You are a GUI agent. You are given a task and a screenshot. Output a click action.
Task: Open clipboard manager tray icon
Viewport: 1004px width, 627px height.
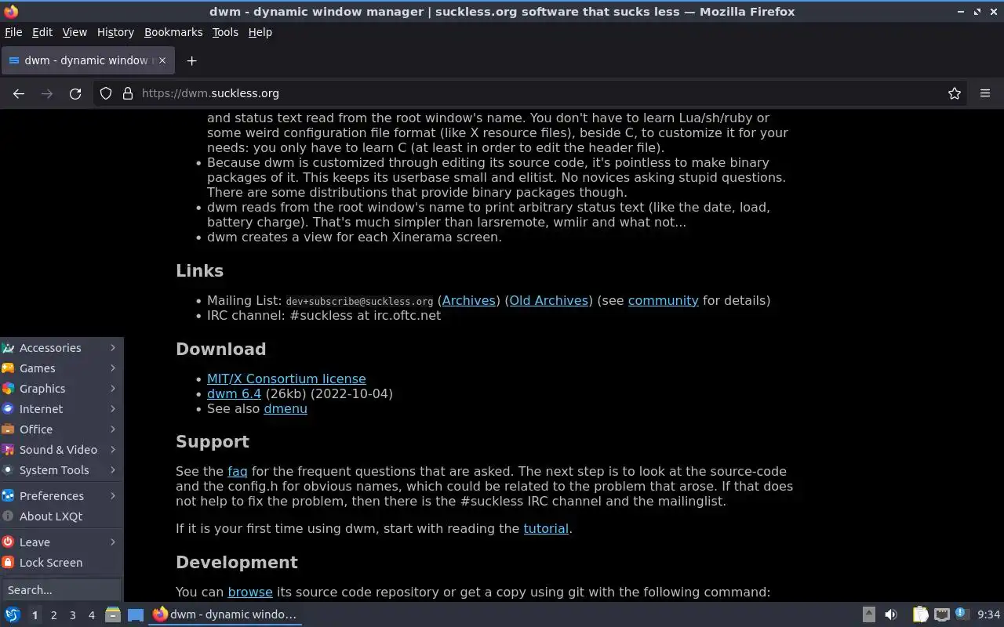920,614
